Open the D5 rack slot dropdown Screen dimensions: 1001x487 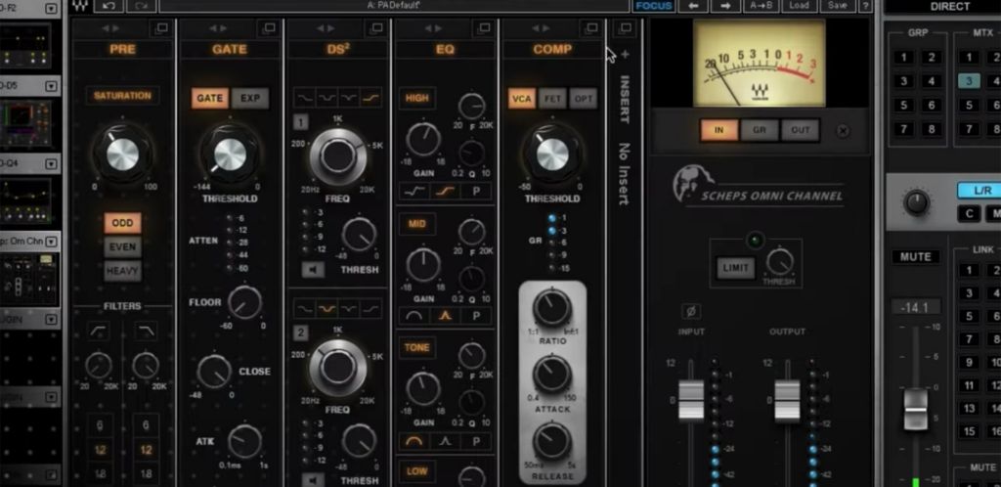click(51, 85)
